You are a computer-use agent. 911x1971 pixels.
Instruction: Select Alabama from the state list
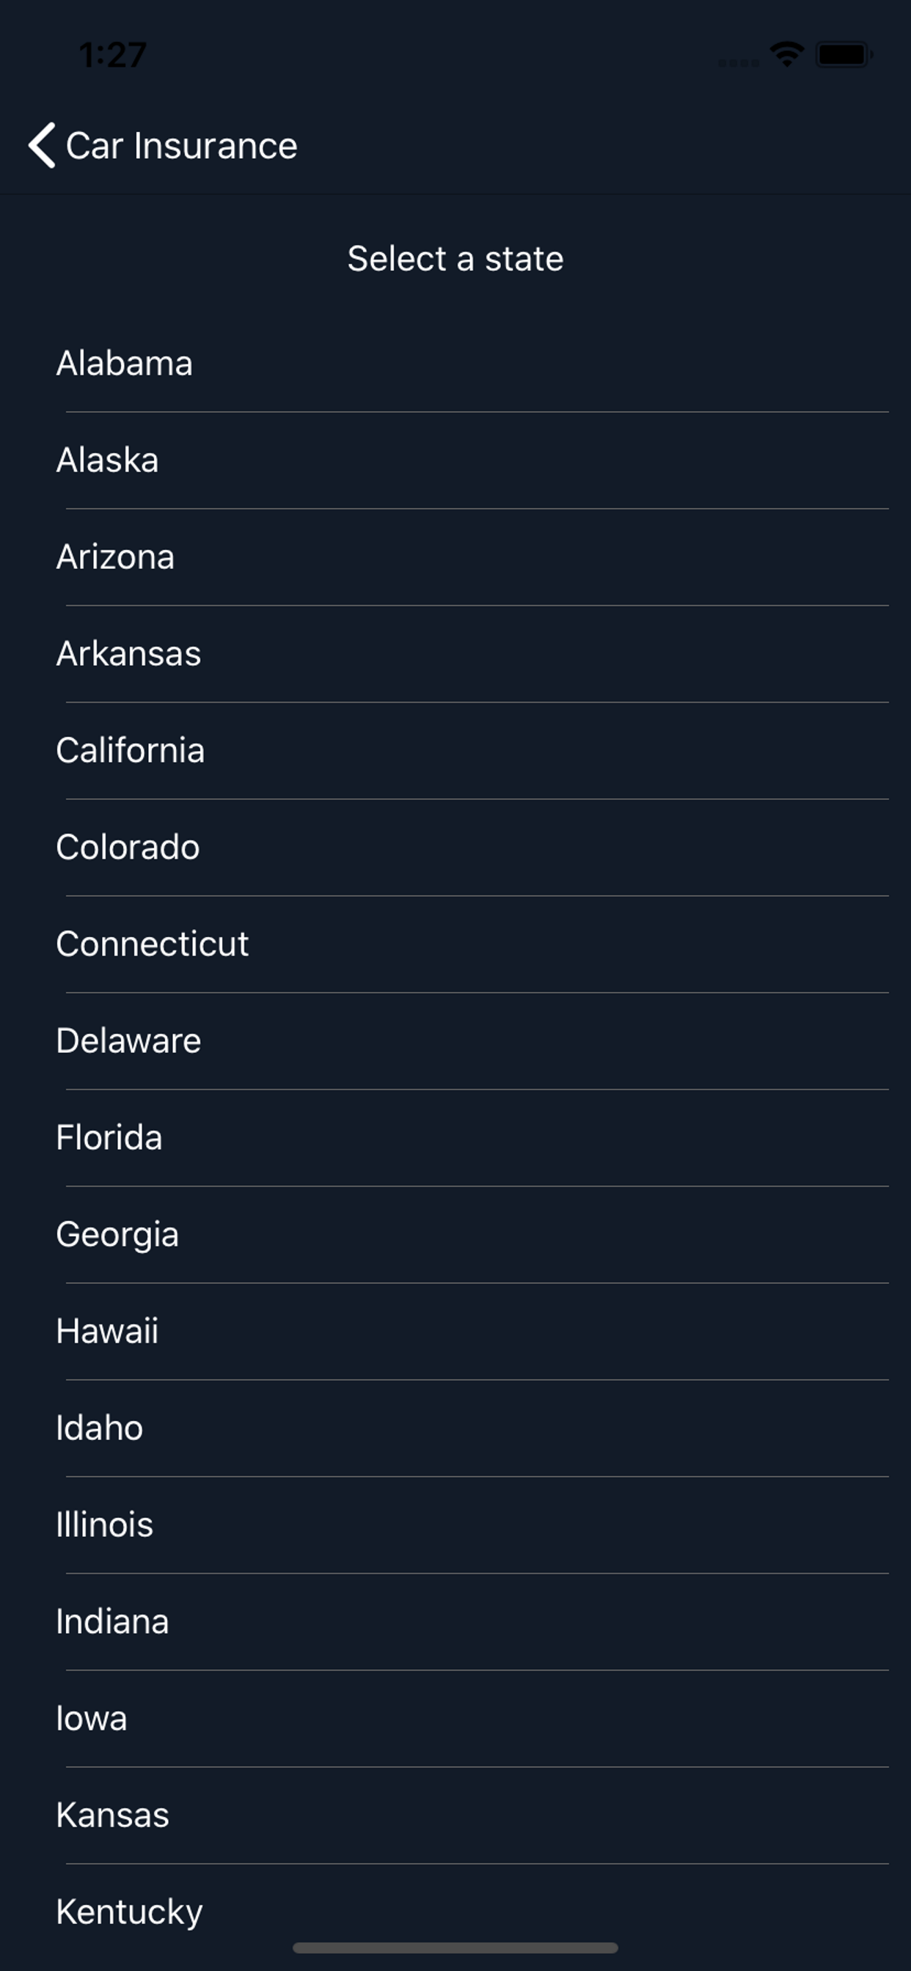click(125, 364)
